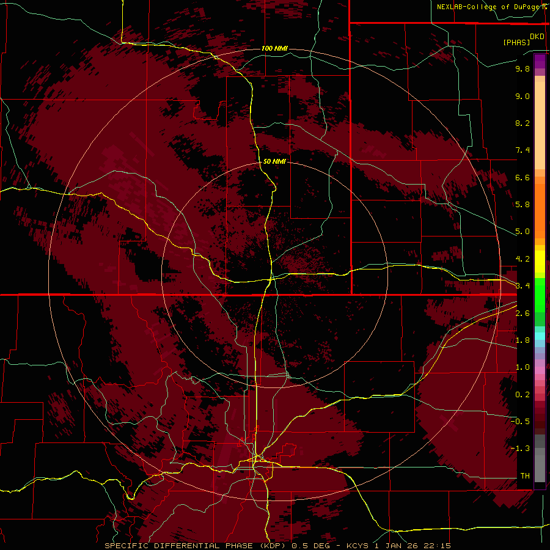Click the TH threshold label on scale
Viewport: 550px width, 550px height.
coord(525,476)
